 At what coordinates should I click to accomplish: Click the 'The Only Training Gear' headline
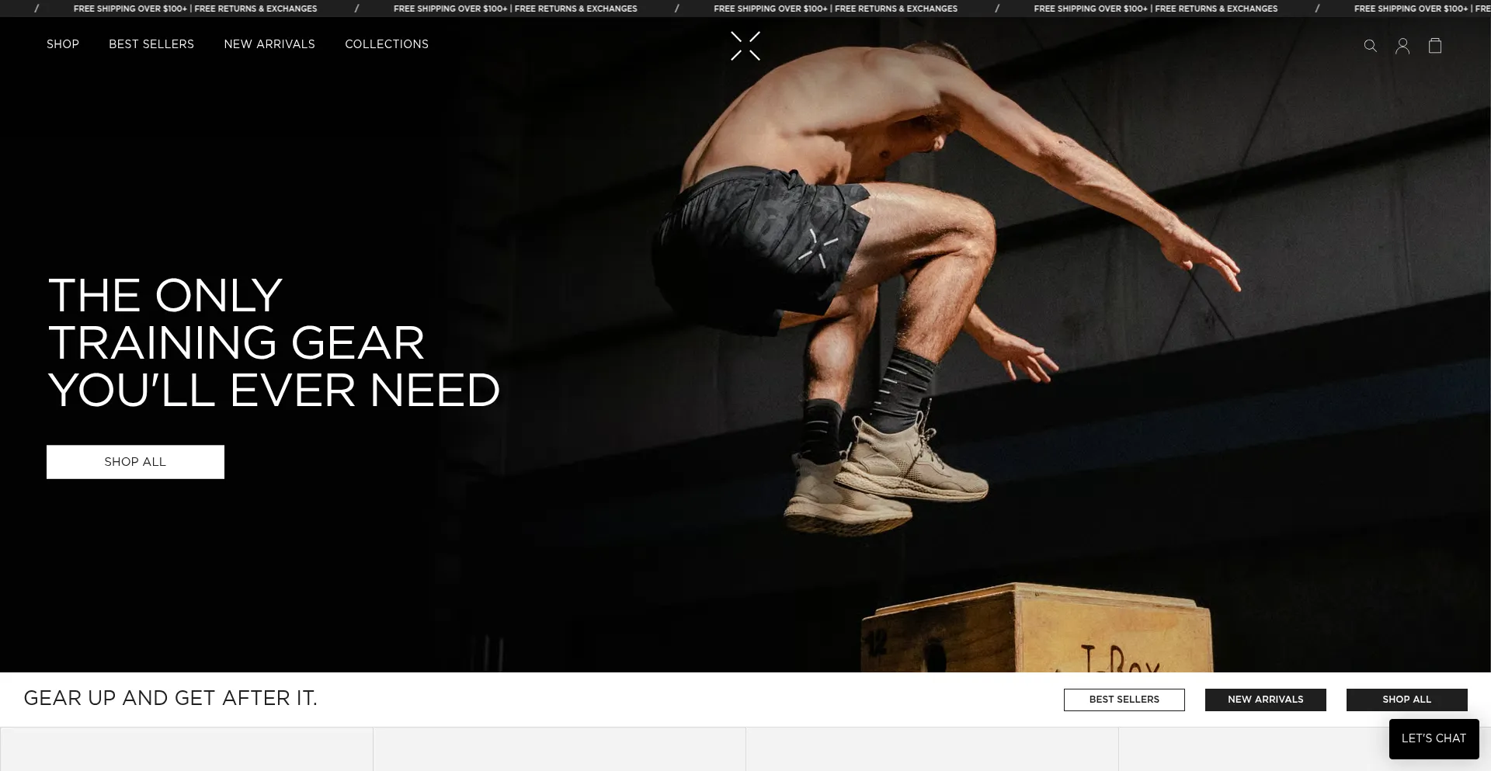coord(273,342)
